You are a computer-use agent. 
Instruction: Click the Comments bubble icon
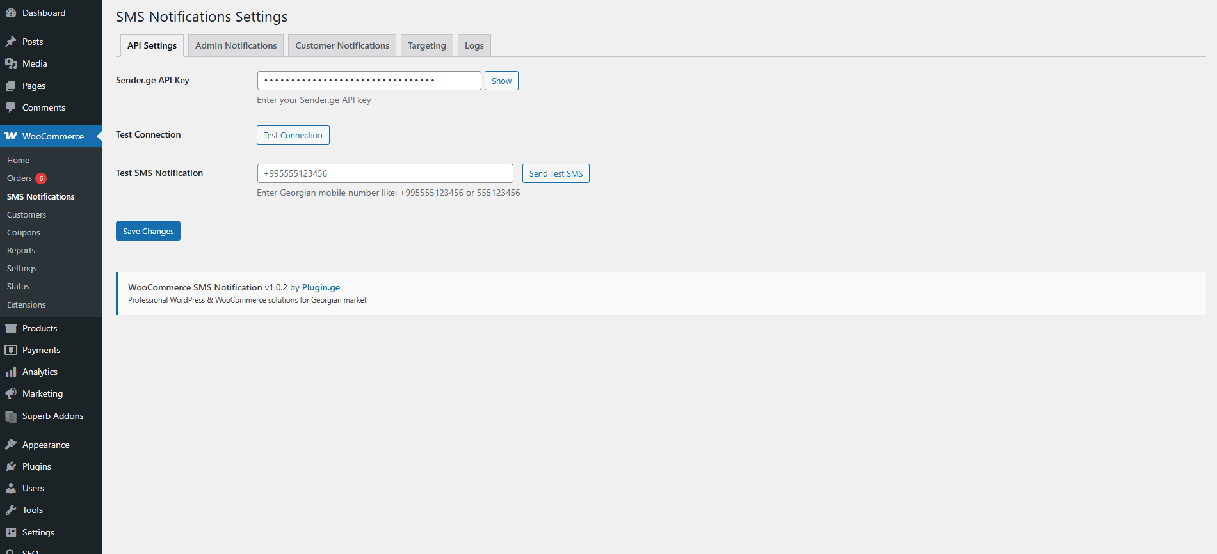point(11,107)
